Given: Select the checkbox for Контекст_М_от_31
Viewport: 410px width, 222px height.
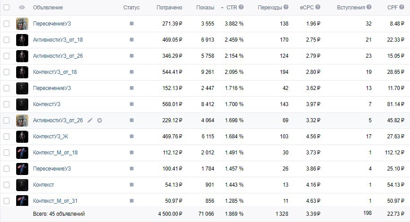Looking at the screenshot, I should [7, 201].
